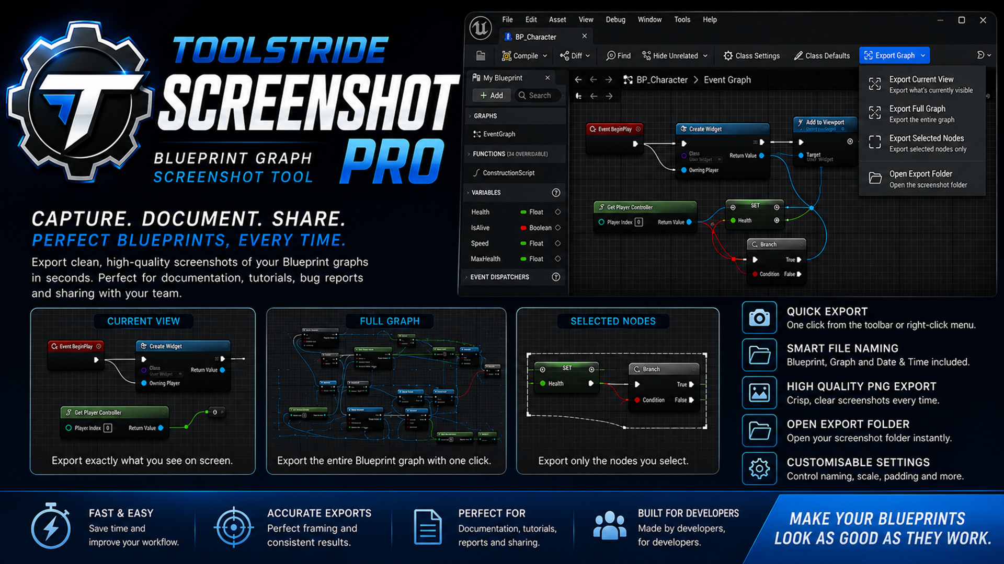Open Class Defaults pencil button
Image resolution: width=1004 pixels, height=564 pixels.
coord(822,56)
